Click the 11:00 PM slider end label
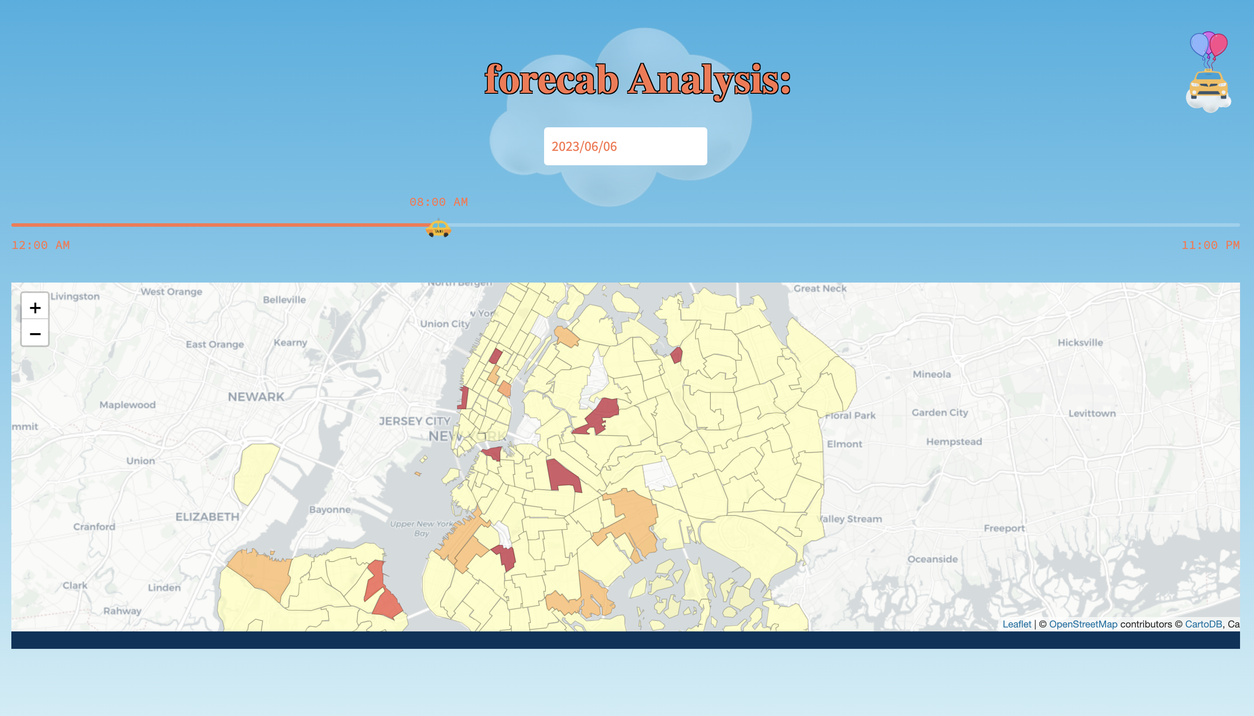1254x716 pixels. click(x=1210, y=245)
